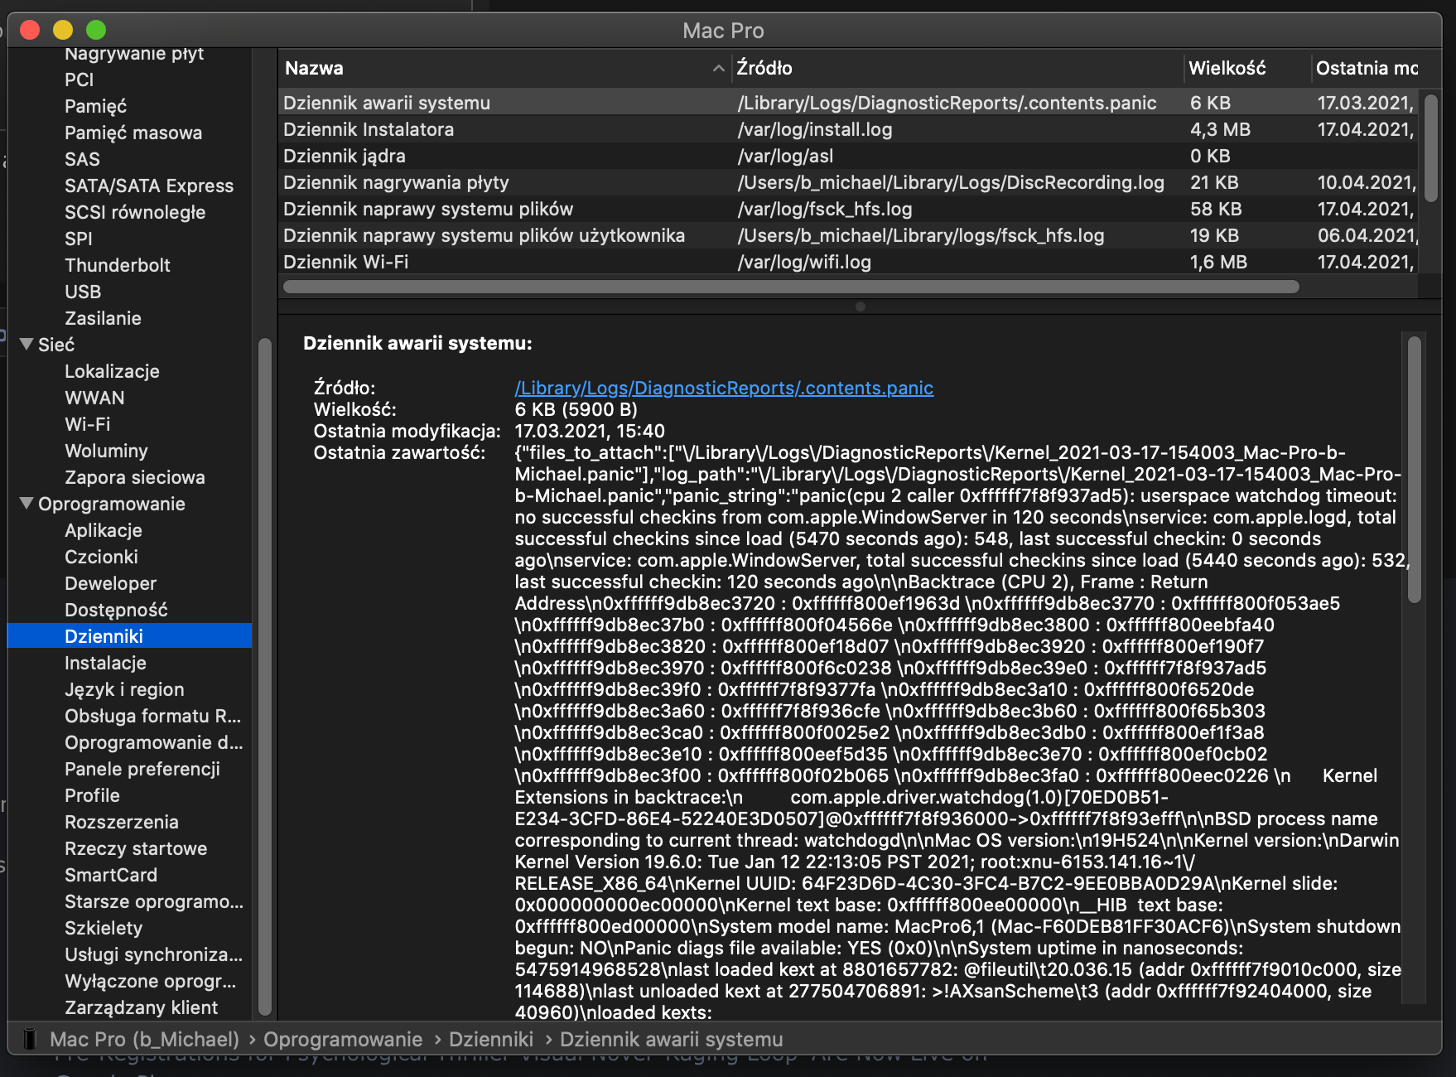Click the sidebar vertical scrollbar
1456x1077 pixels.
[265, 676]
